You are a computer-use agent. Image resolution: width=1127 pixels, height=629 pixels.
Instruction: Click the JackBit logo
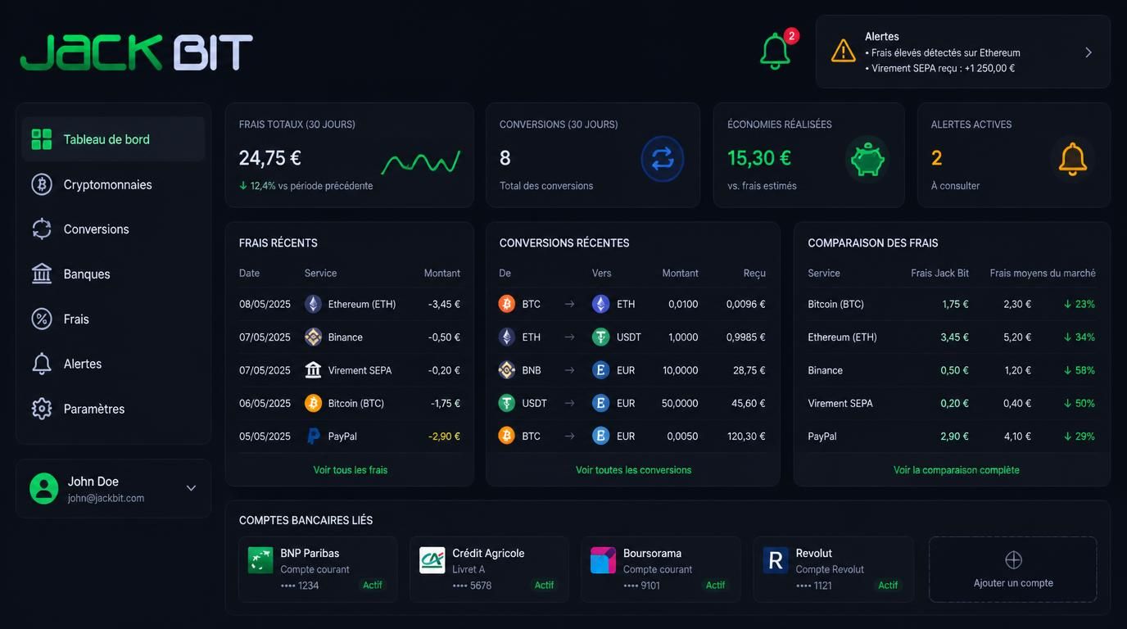(136, 52)
